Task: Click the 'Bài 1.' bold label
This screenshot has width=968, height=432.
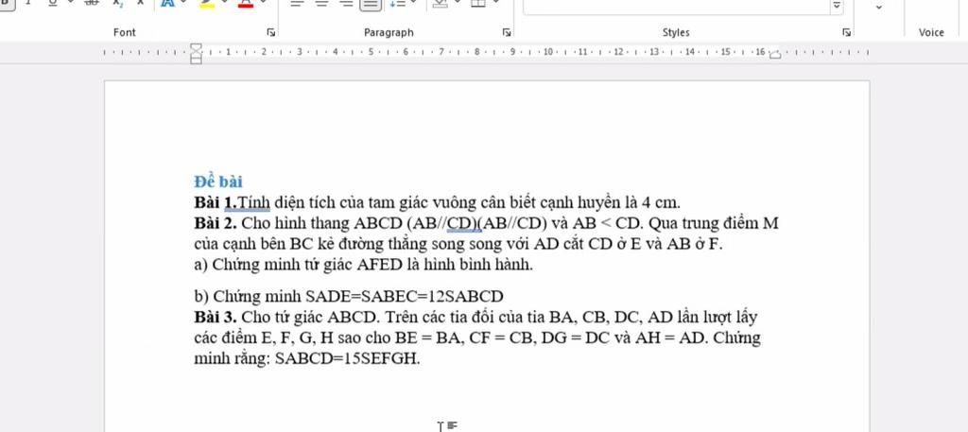Action: coord(216,202)
